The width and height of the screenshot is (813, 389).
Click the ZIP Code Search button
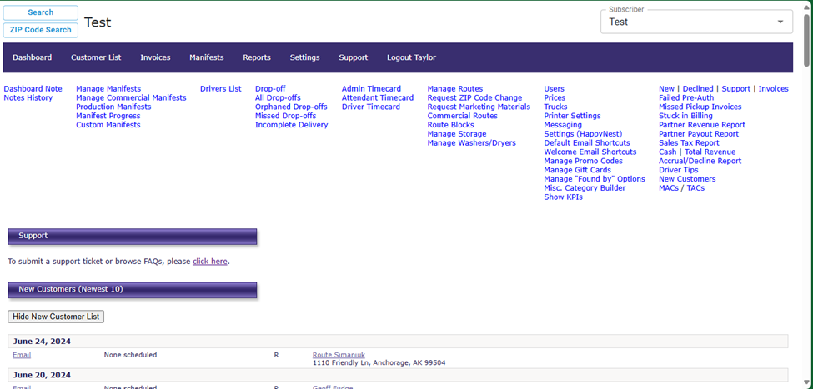pos(41,30)
